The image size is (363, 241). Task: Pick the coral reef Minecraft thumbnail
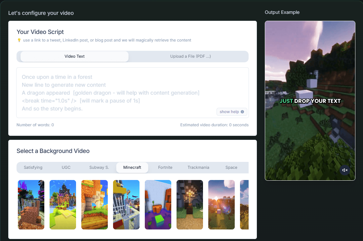31,205
